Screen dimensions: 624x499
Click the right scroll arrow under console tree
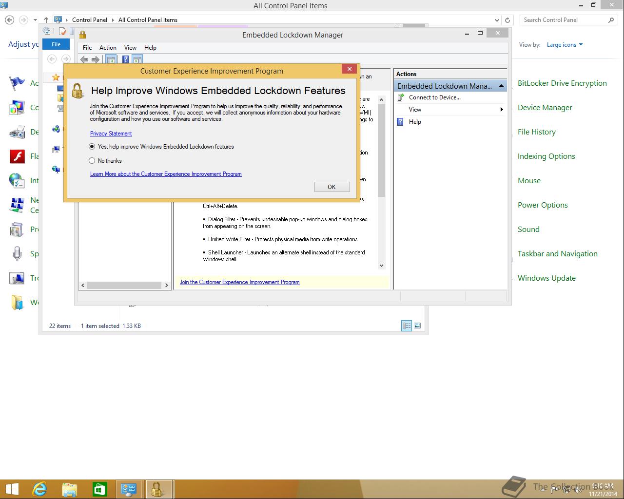point(167,285)
